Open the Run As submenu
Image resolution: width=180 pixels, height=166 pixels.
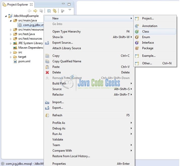(x=89, y=134)
